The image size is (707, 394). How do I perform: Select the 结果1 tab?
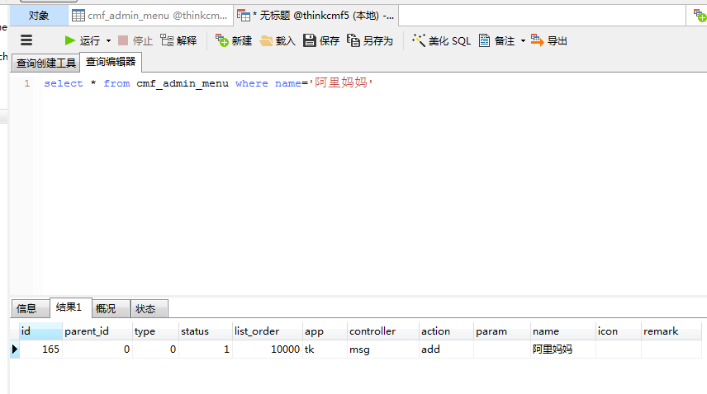click(71, 307)
